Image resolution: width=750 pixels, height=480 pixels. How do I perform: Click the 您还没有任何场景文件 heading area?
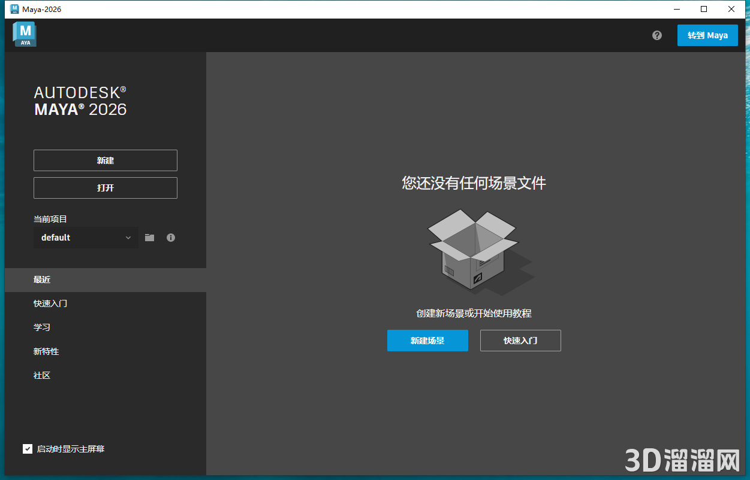pos(474,184)
